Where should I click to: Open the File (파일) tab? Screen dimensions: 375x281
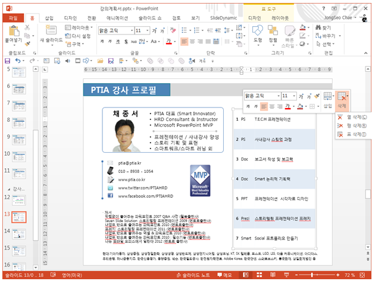point(13,18)
